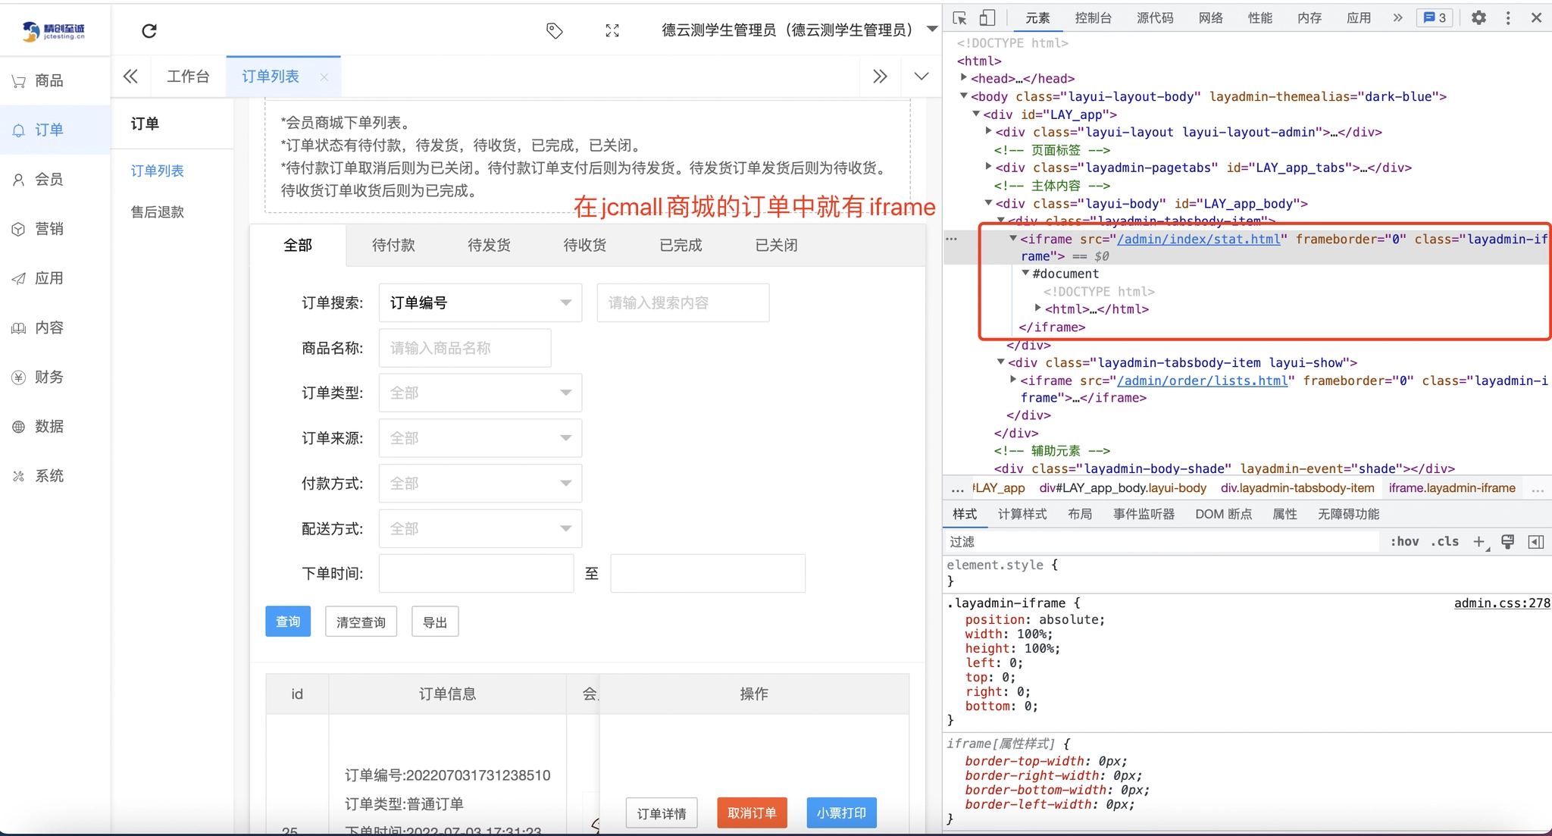Switch to the 已完成 order tab
The height and width of the screenshot is (836, 1552).
click(x=681, y=245)
